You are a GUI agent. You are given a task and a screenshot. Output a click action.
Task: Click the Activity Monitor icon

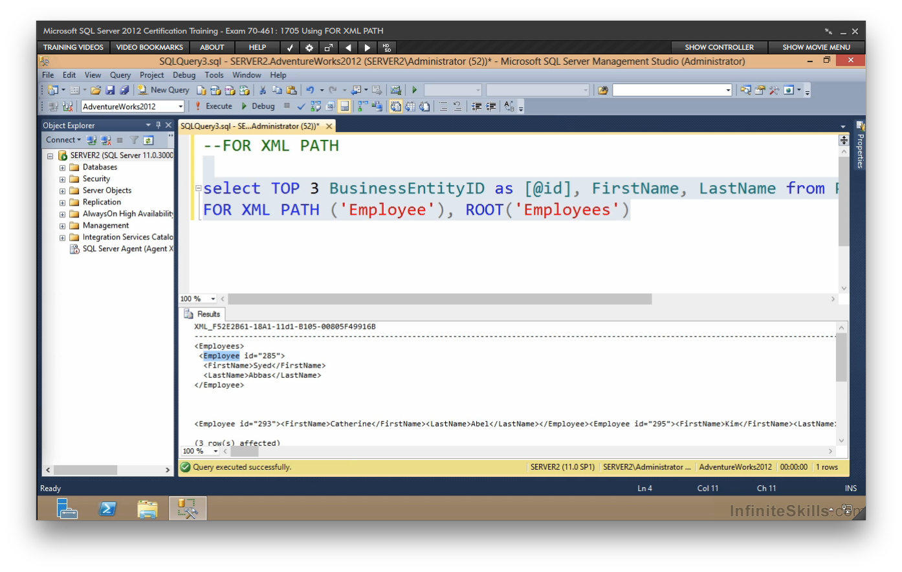(x=395, y=90)
